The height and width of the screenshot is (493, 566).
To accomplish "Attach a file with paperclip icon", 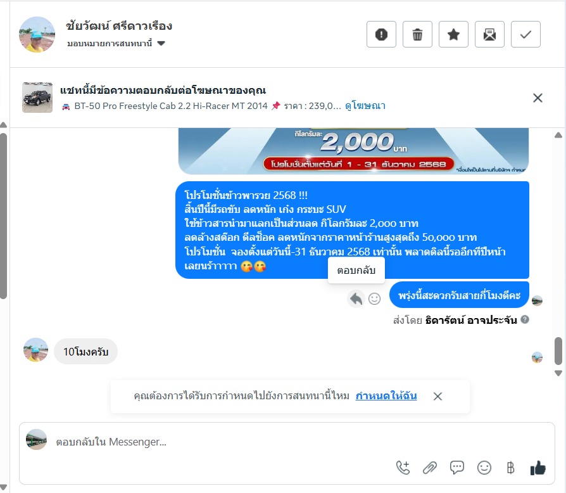I will (429, 468).
